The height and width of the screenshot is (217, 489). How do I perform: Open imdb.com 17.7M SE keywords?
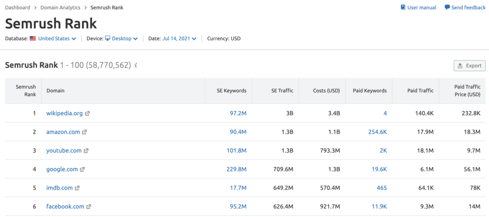[x=239, y=188]
